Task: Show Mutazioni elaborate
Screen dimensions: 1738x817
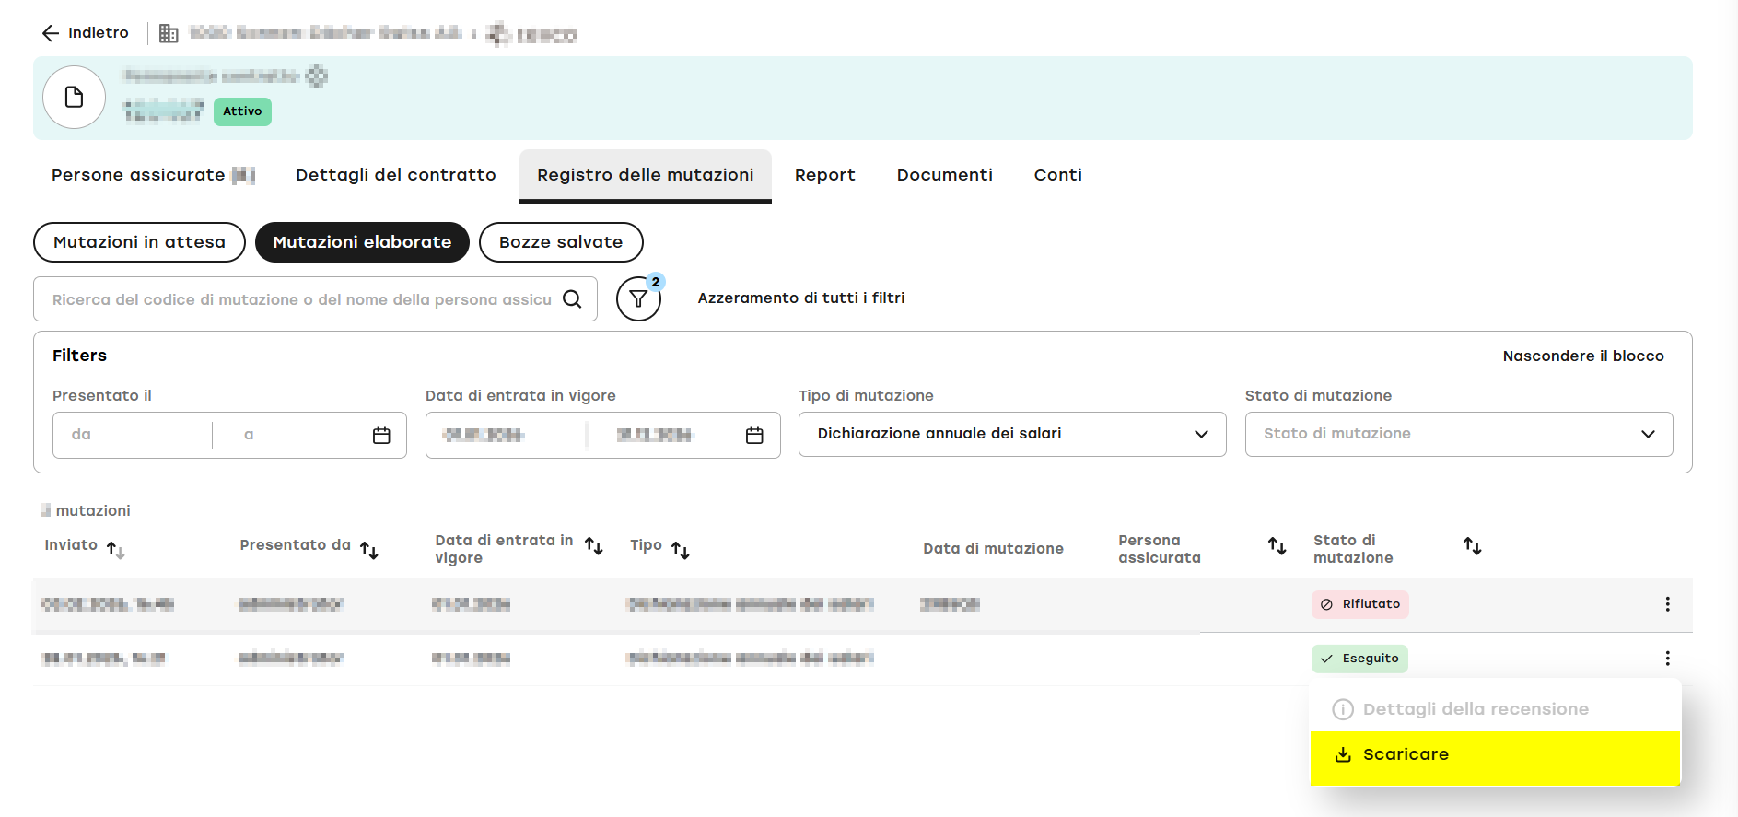Action: (x=362, y=242)
